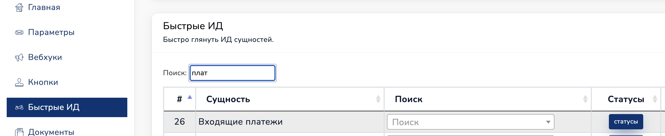The height and width of the screenshot is (136, 665).
Task: Click the home icon next to Главная
Action: click(19, 7)
